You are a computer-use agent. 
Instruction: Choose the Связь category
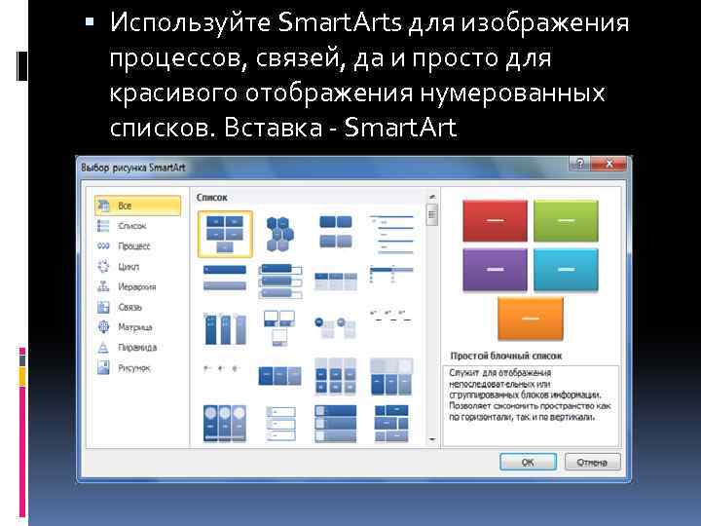[x=130, y=307]
